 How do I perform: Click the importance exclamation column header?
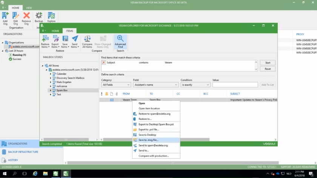pos(102,94)
